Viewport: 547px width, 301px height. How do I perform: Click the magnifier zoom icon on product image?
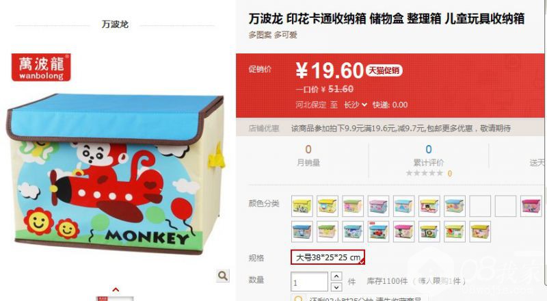tap(223, 276)
